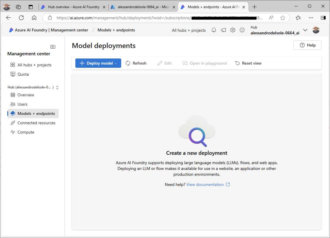Open browser settings and more menu

pos(311,18)
